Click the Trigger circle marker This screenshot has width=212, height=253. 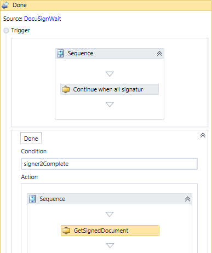pos(6,31)
